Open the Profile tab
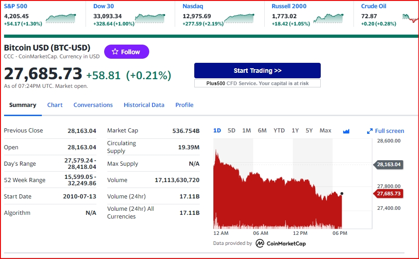 [184, 105]
